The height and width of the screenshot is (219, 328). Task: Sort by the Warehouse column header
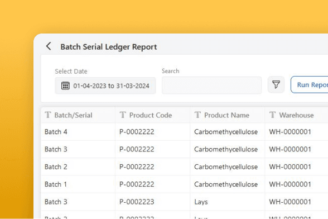click(296, 115)
